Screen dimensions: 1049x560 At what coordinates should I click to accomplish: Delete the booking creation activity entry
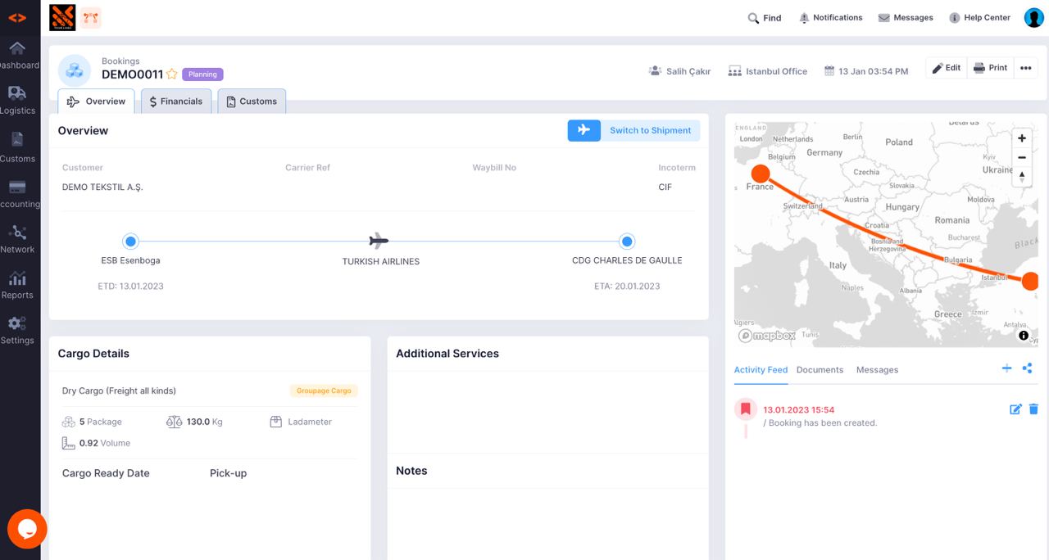pyautogui.click(x=1033, y=409)
